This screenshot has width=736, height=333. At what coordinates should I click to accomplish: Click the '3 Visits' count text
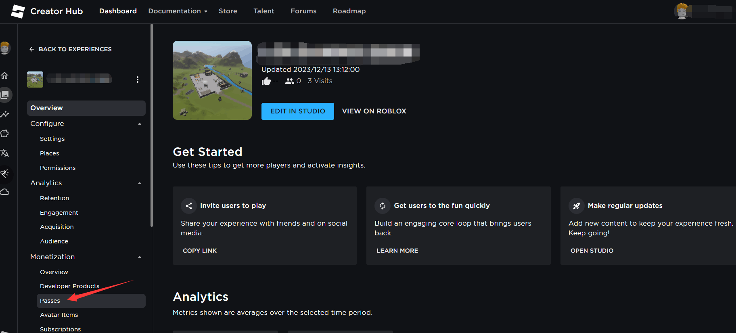tap(320, 81)
